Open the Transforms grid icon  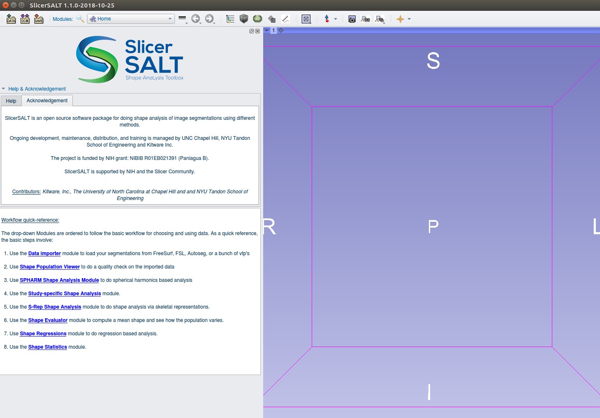272,19
